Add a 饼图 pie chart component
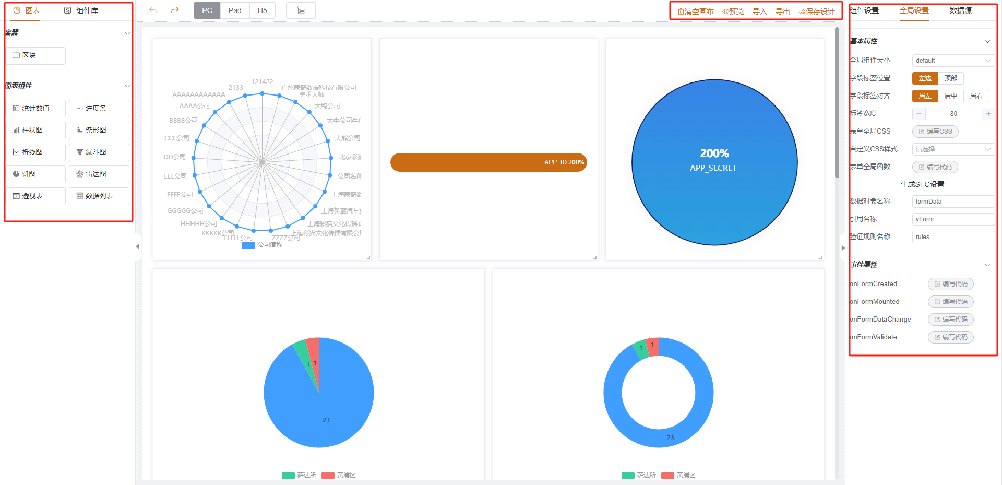Screen dimensions: 1002x485 click(x=36, y=174)
